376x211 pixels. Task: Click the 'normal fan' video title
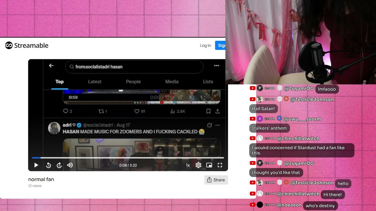pos(41,179)
